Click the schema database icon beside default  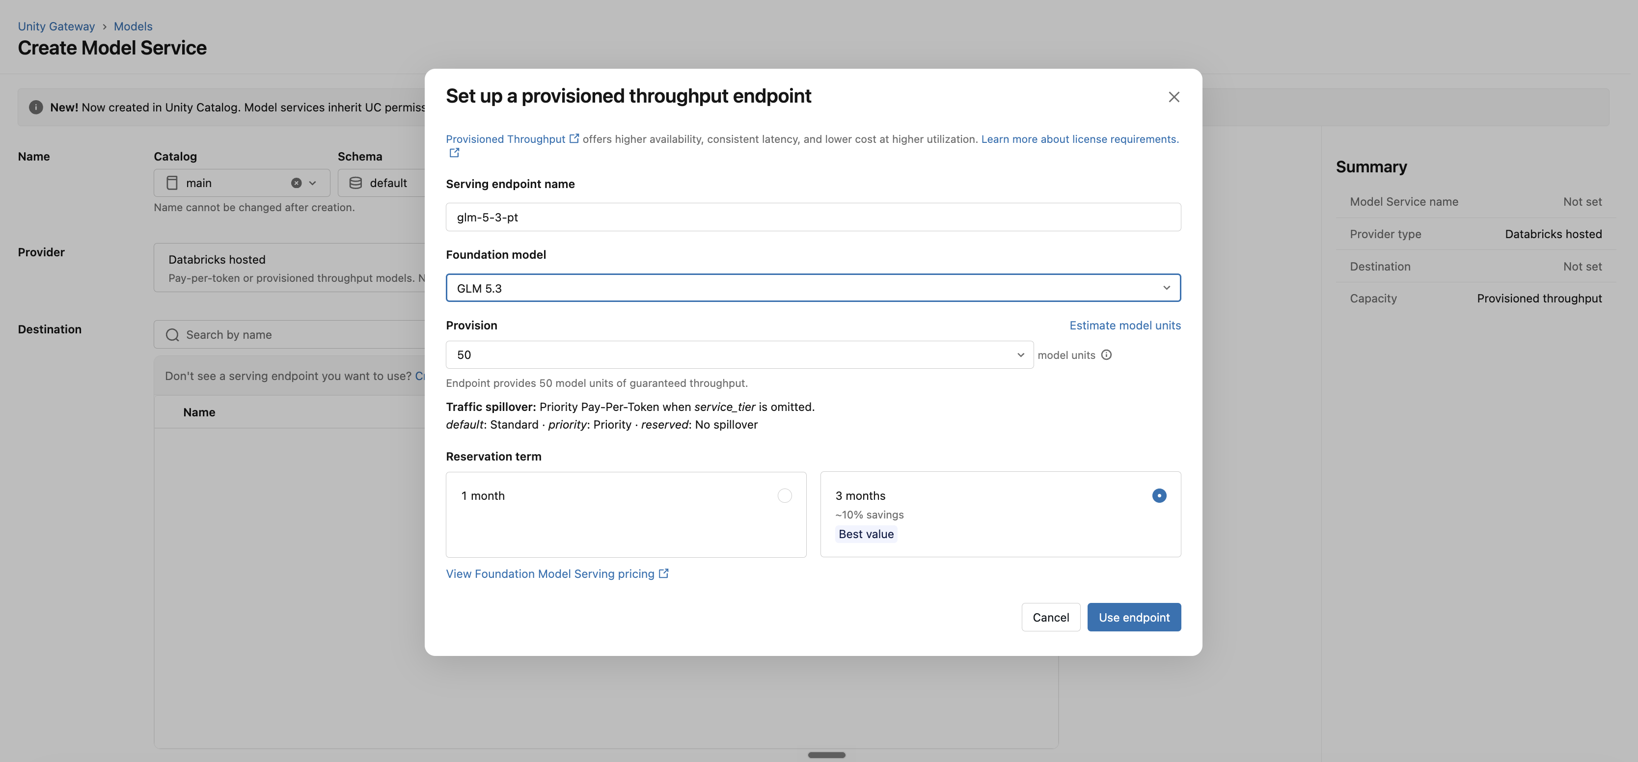(355, 183)
